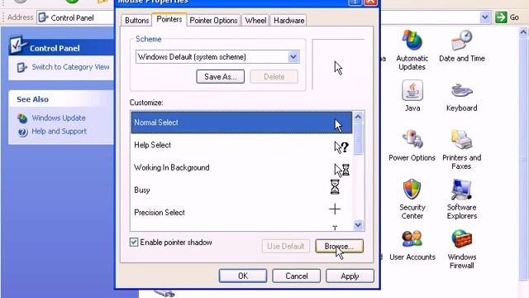The width and height of the screenshot is (529, 298).
Task: Open the Address bar dropdown arrow
Action: (485, 17)
